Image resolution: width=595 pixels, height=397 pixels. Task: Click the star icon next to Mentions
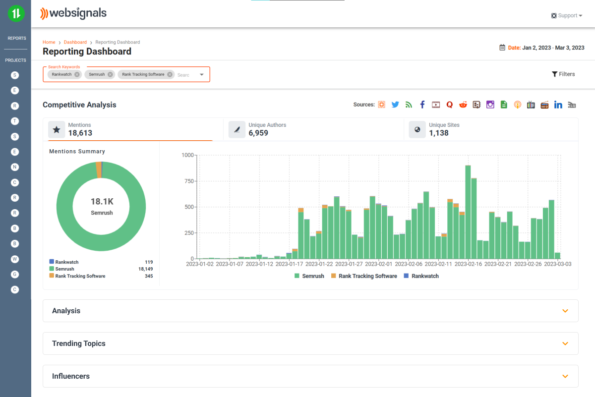pyautogui.click(x=57, y=129)
